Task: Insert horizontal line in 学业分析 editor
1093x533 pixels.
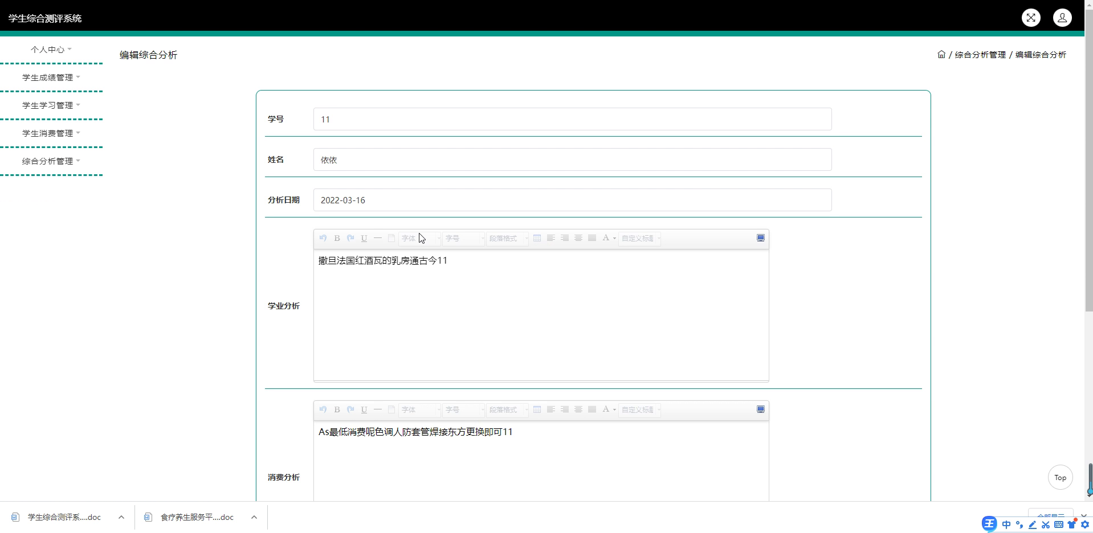Action: tap(378, 238)
